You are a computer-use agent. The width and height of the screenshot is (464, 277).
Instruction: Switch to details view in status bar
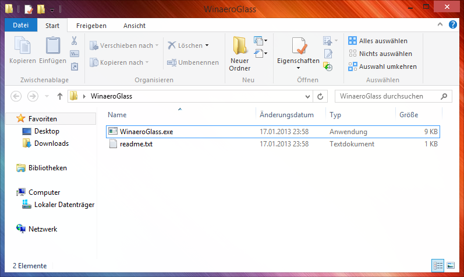pyautogui.click(x=438, y=265)
